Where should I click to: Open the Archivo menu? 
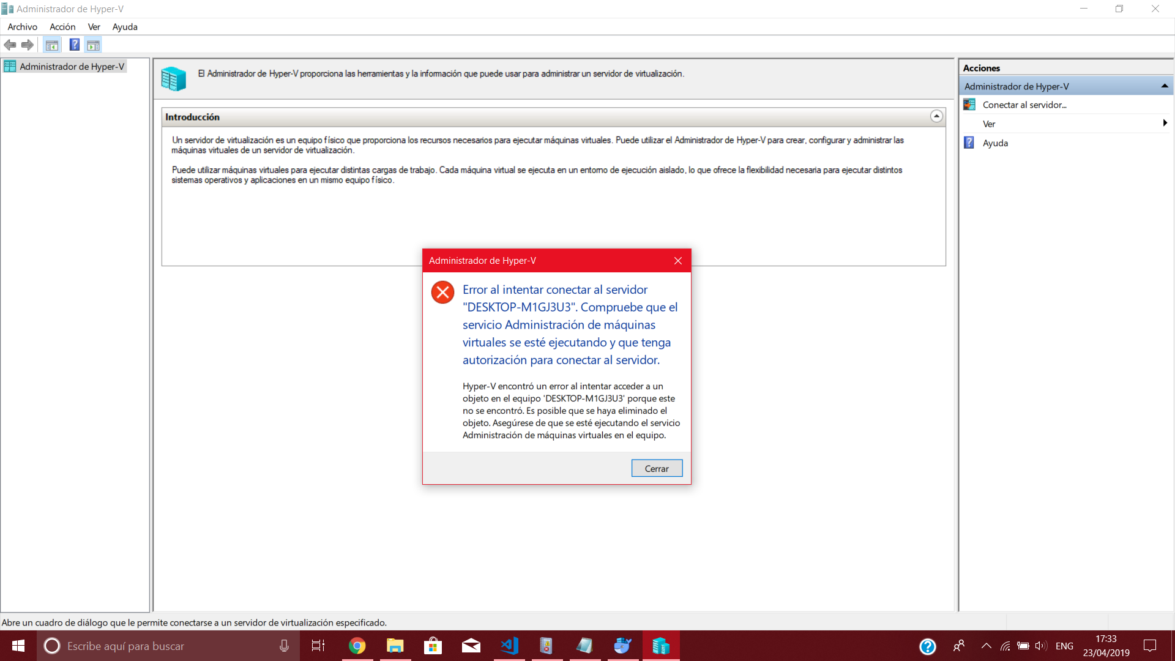click(22, 27)
